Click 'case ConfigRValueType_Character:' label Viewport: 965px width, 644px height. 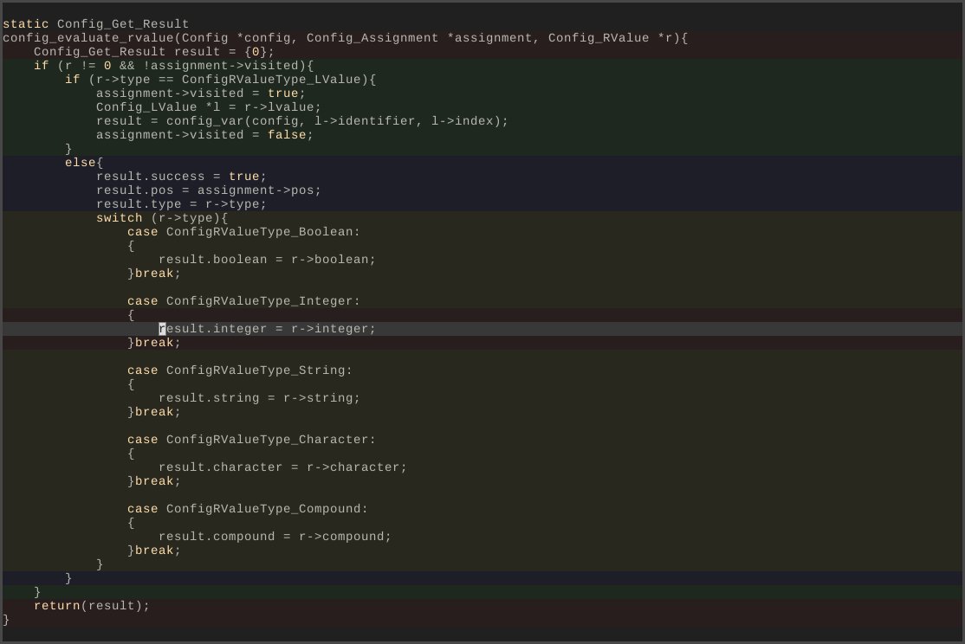click(x=252, y=439)
